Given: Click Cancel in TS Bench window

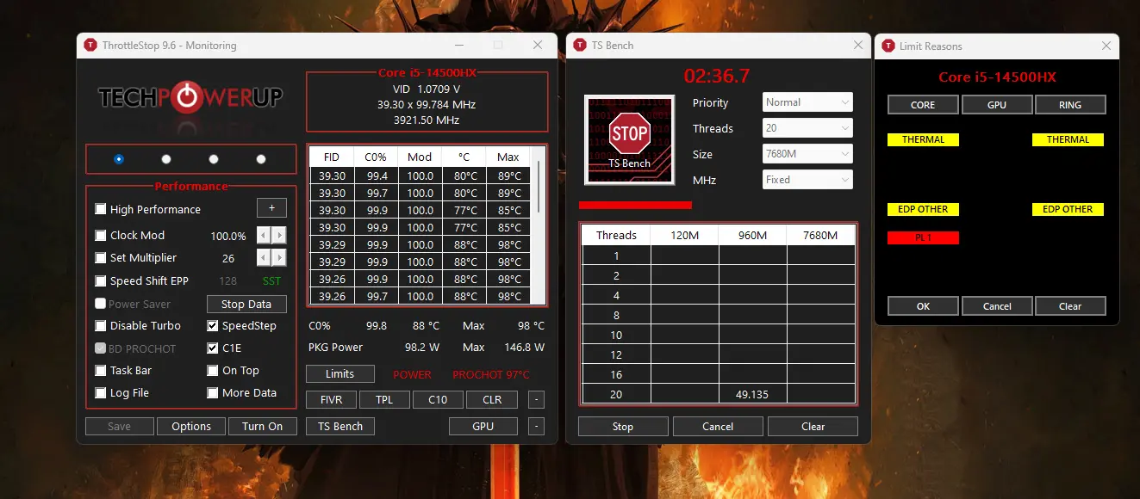Looking at the screenshot, I should coord(718,426).
